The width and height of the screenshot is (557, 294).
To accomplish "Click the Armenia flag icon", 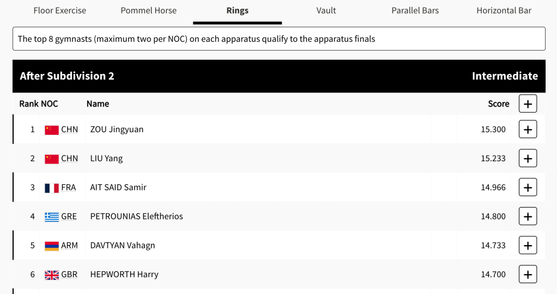I will coord(52,246).
